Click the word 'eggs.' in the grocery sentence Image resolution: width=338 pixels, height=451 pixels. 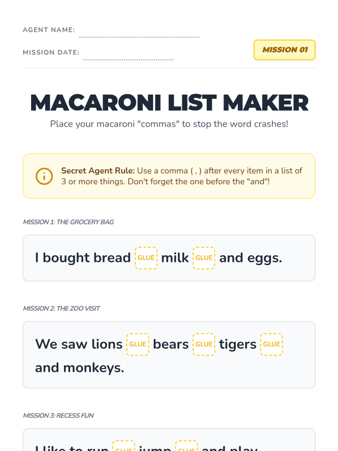coord(265,258)
